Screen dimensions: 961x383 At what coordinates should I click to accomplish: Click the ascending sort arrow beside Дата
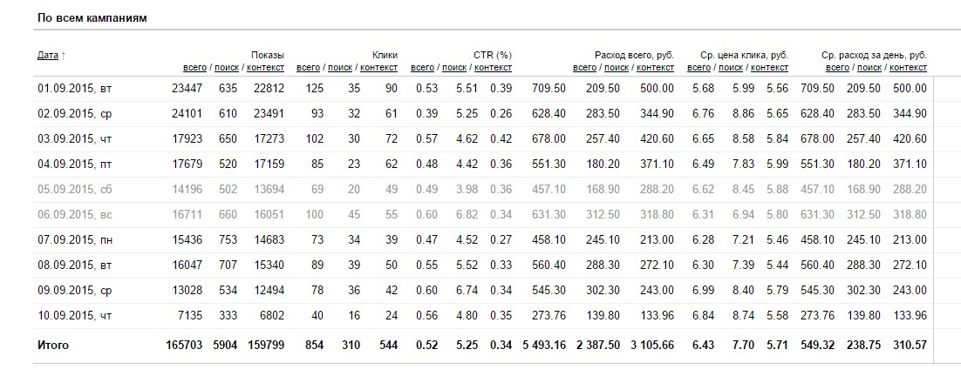point(64,55)
